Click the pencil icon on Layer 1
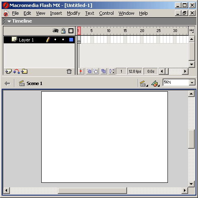This screenshot has height=198, width=198. [48, 40]
